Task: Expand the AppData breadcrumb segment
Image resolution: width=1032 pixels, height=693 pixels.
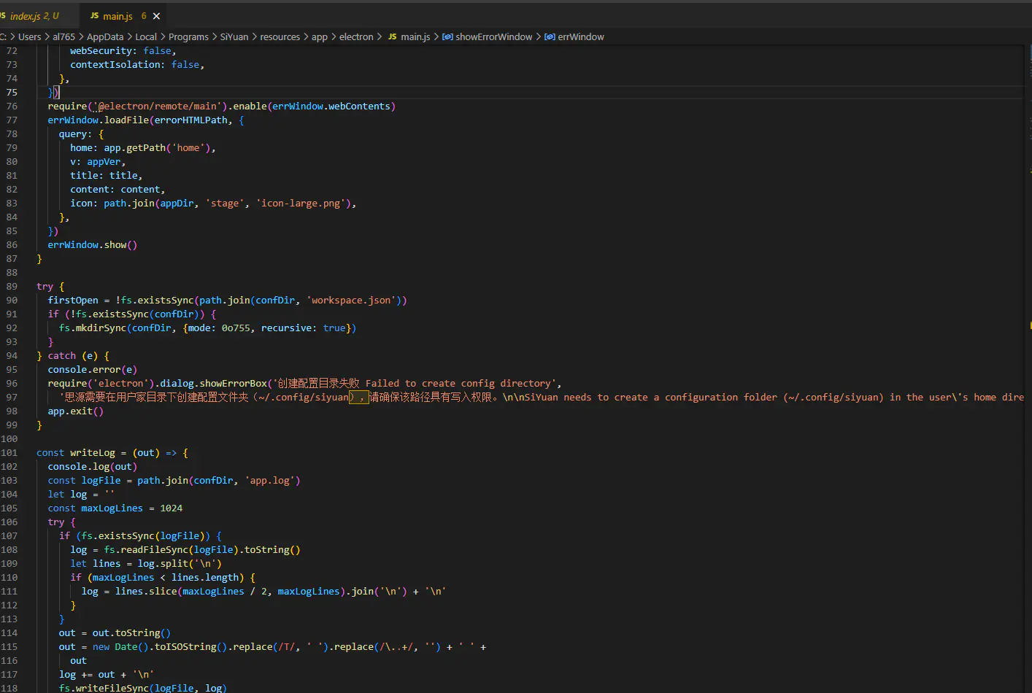Action: coord(105,37)
